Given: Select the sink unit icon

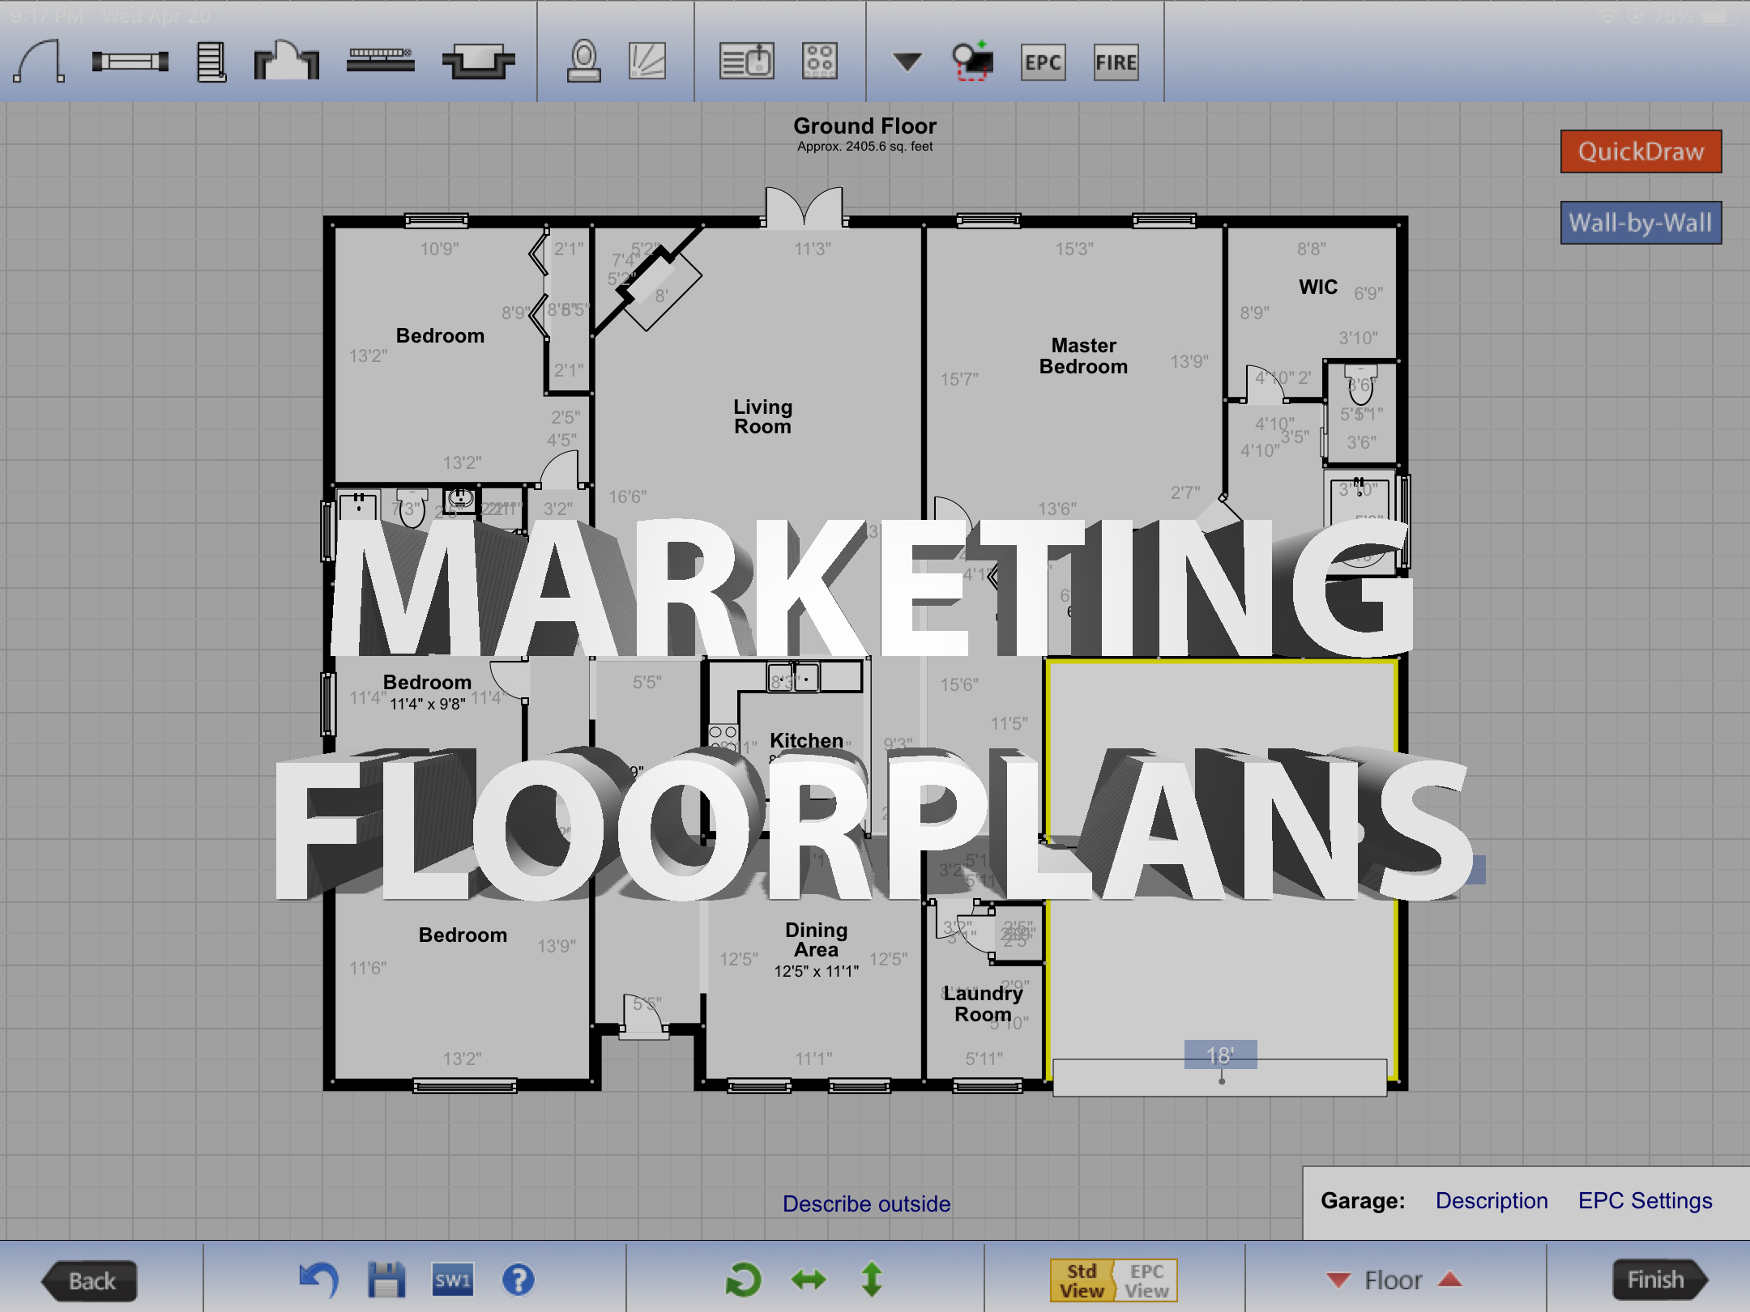Looking at the screenshot, I should (x=747, y=62).
